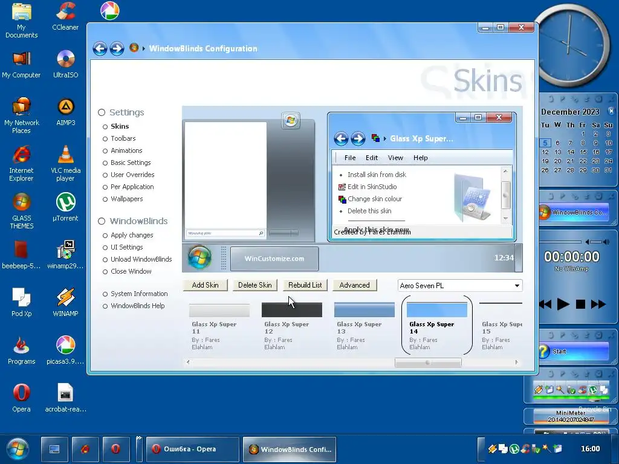Click the Picasa icon above the window
The image size is (619, 464).
(x=110, y=11)
